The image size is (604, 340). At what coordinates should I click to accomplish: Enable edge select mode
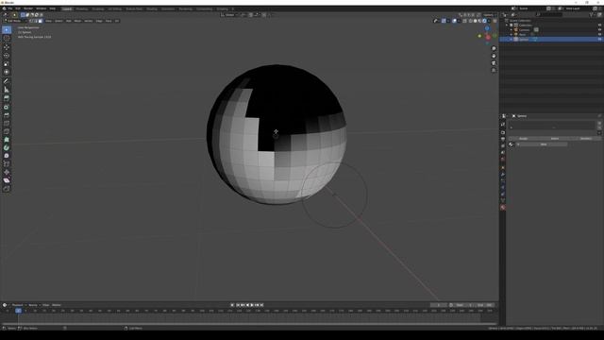36,21
